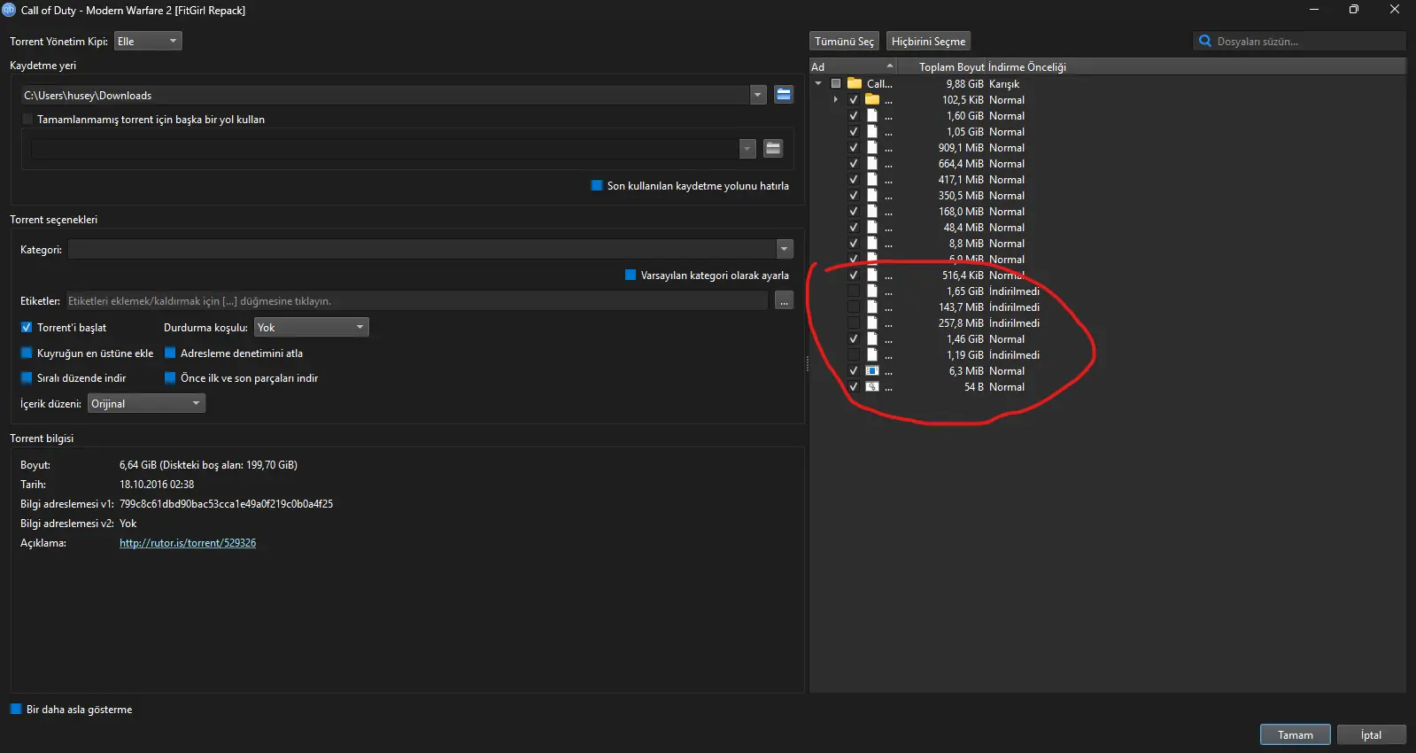This screenshot has width=1416, height=753.
Task: Click the file icon of the 417,1 MiB row
Action: click(872, 179)
